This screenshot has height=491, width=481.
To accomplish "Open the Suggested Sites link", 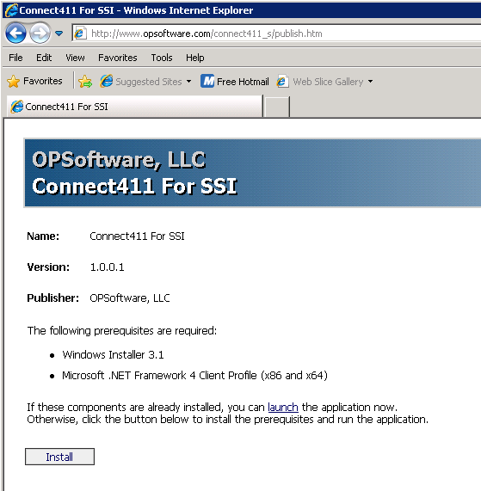I will coord(141,82).
